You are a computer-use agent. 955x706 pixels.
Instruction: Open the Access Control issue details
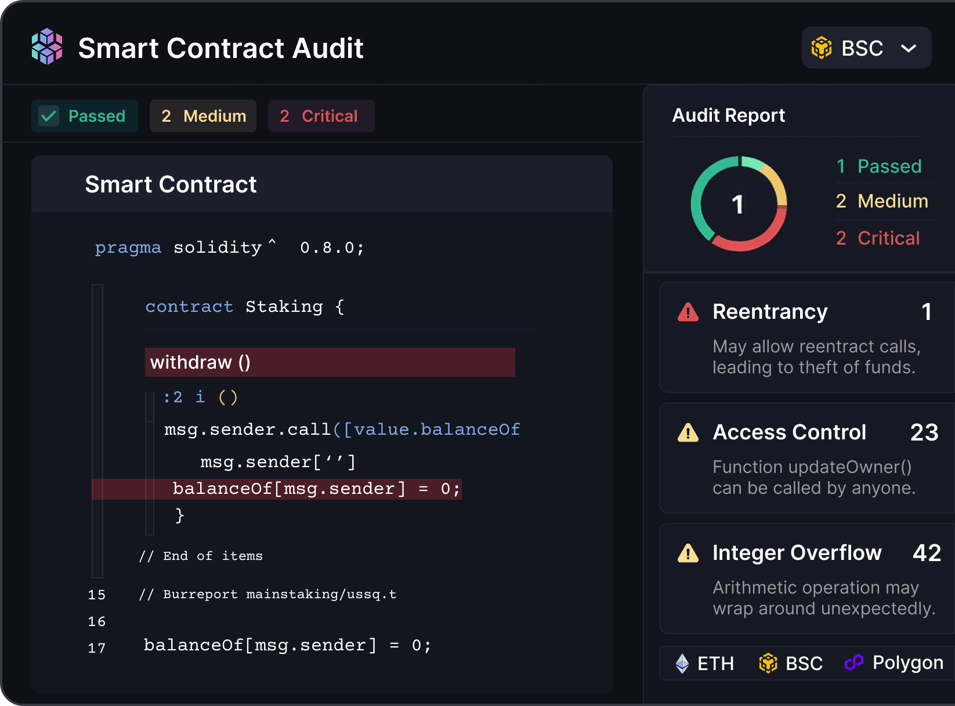tap(806, 458)
